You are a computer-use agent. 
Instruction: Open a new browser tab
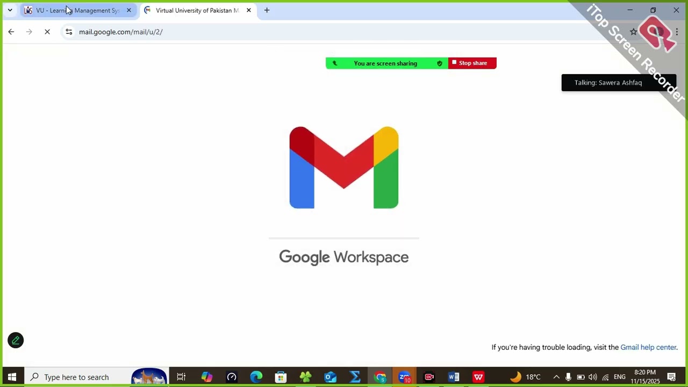(x=267, y=10)
